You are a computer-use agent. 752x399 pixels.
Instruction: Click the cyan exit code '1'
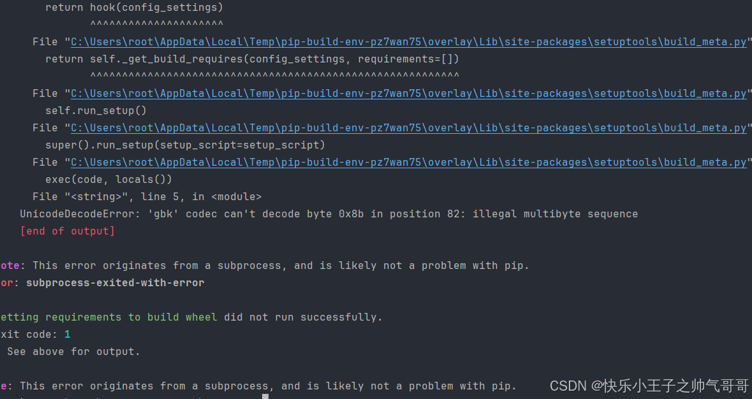pyautogui.click(x=68, y=335)
